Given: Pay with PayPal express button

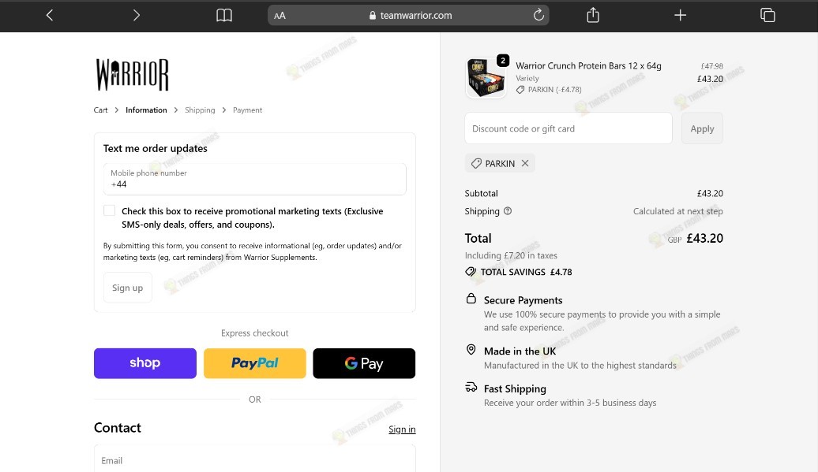Looking at the screenshot, I should (254, 363).
